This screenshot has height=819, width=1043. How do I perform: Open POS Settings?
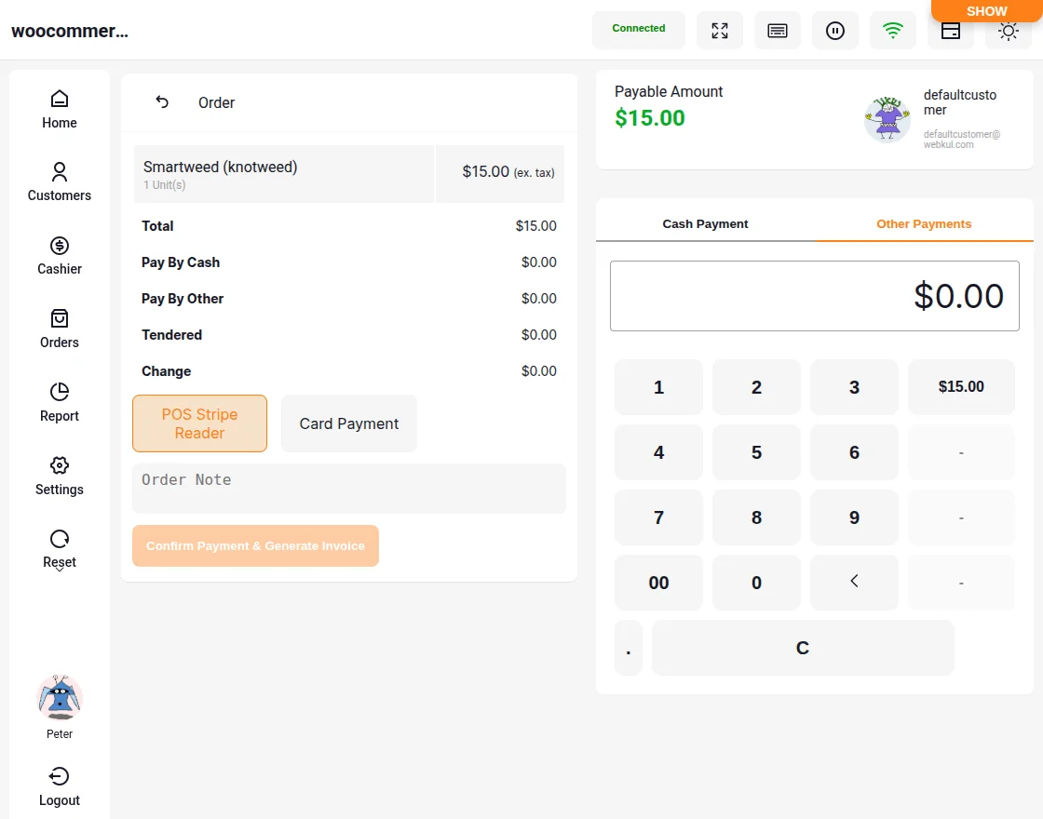pyautogui.click(x=59, y=474)
